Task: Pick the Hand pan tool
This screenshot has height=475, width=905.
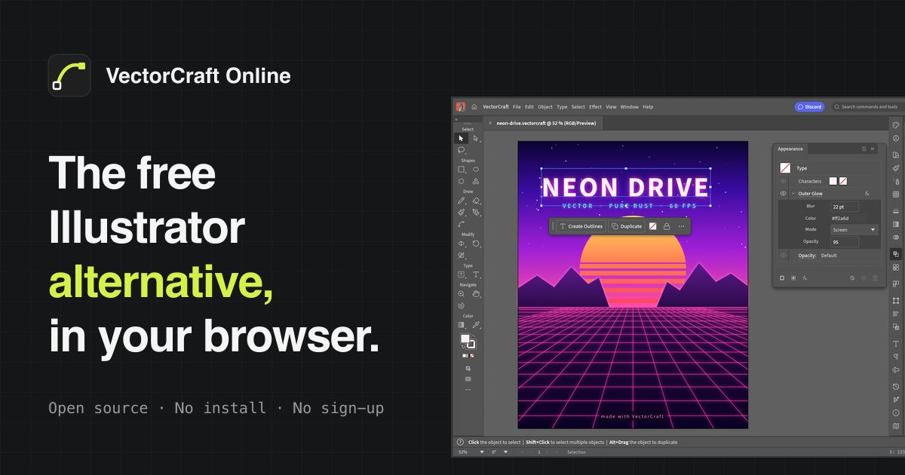Action: tap(476, 294)
